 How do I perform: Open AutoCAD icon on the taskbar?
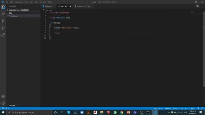click(x=95, y=112)
